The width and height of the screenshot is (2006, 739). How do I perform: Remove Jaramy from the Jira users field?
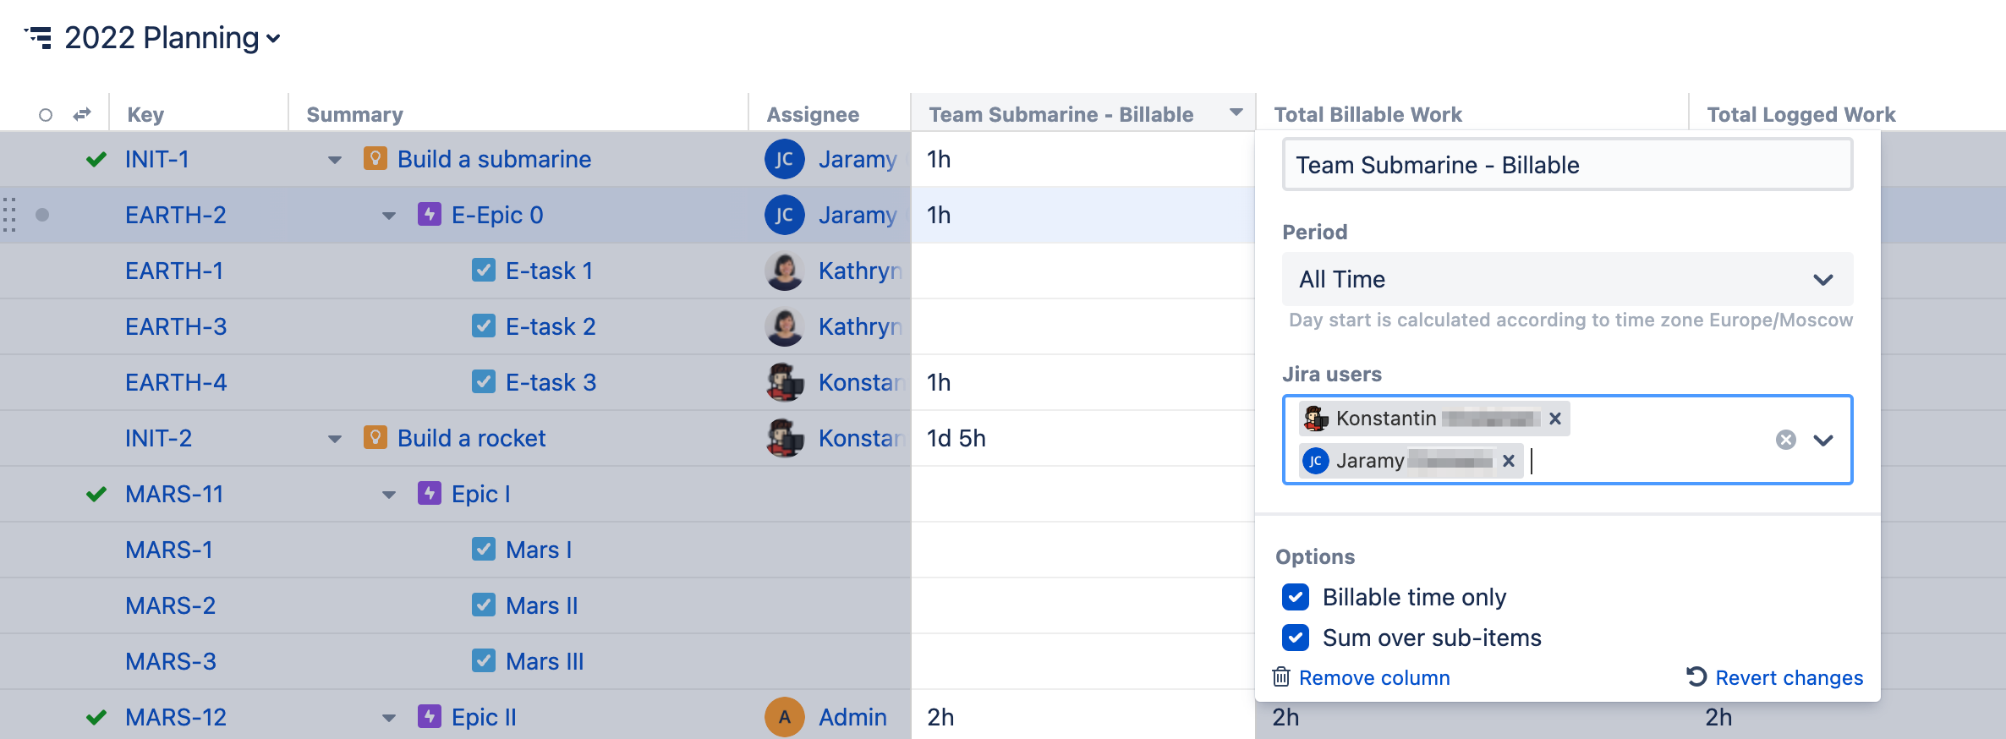[1509, 461]
